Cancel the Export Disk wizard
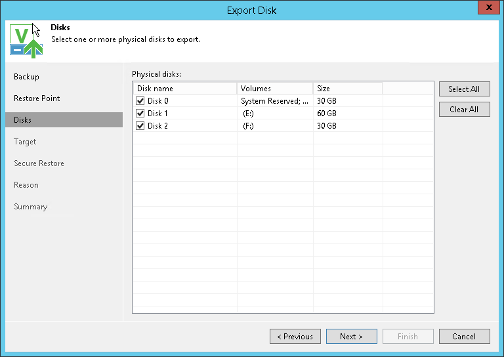This screenshot has height=357, width=504. click(465, 337)
